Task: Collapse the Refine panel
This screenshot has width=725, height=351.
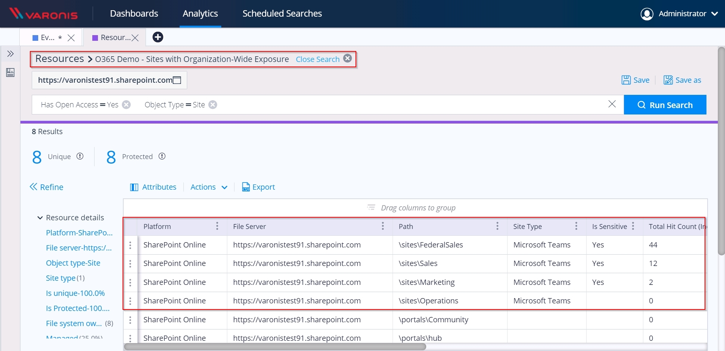Action: point(47,187)
